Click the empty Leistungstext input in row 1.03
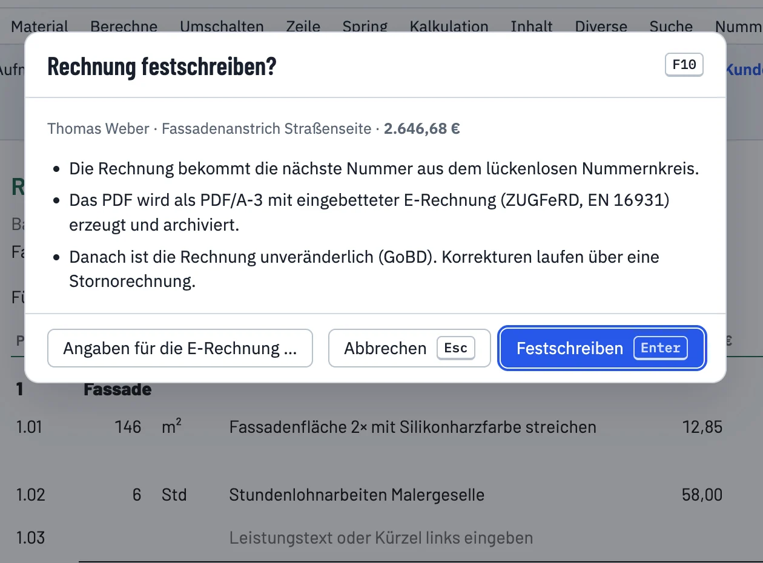Image resolution: width=763 pixels, height=563 pixels. (381, 538)
